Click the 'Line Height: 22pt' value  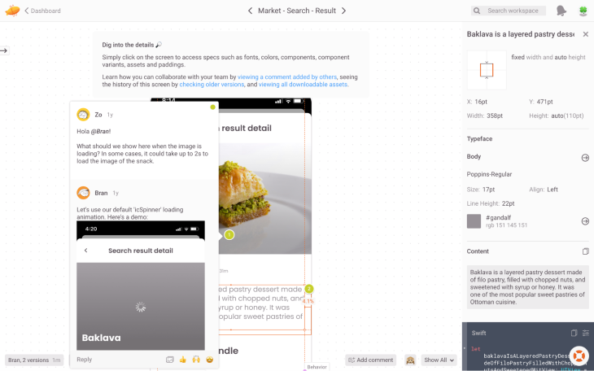[x=491, y=203]
